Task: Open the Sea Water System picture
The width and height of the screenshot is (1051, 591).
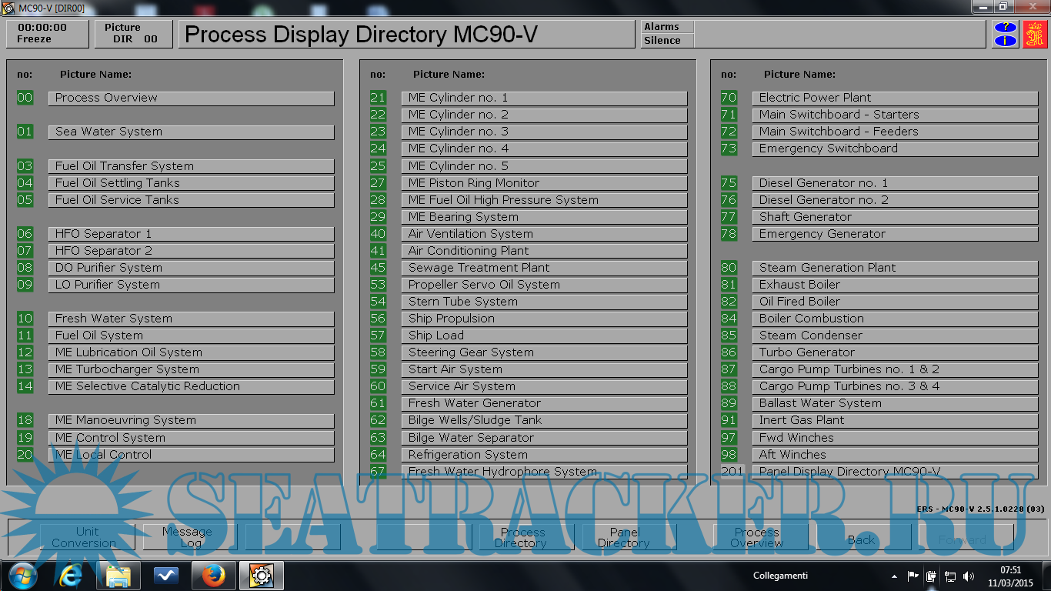Action: coord(191,132)
